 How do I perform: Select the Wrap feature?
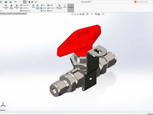tap(50, 5)
